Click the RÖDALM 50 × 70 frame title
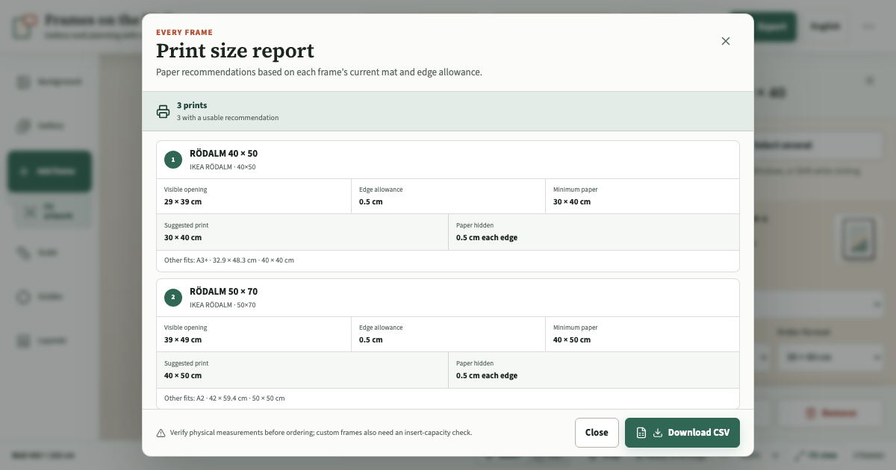This screenshot has height=470, width=896. 223,292
